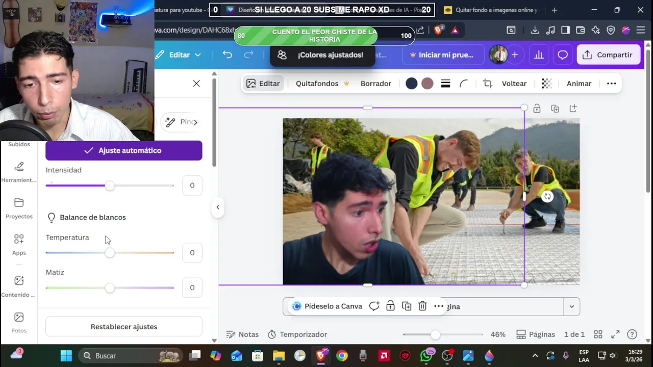Click Temperatura slider handle
This screenshot has width=653, height=367.
pos(110,253)
